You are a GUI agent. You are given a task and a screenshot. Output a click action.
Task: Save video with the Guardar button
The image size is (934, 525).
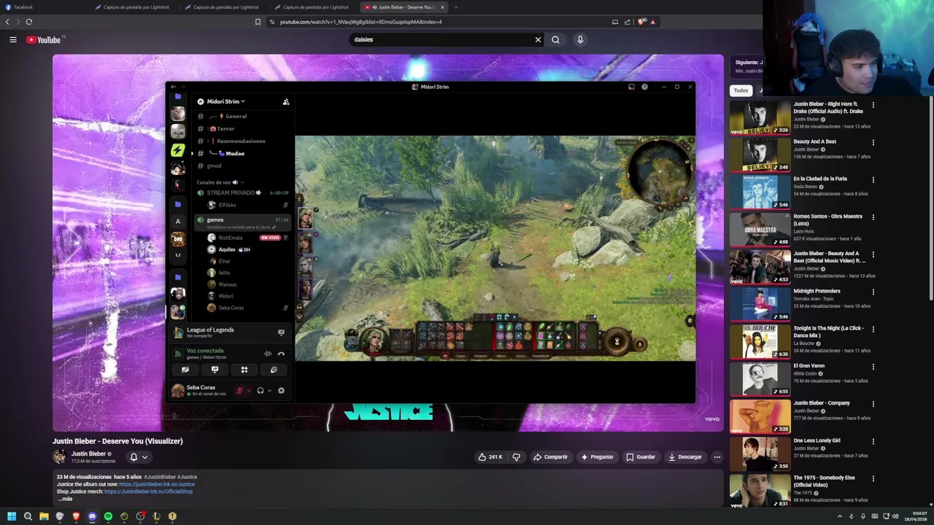click(x=640, y=457)
